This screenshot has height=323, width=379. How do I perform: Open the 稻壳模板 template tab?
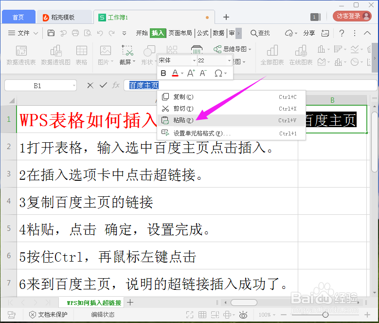click(x=64, y=17)
